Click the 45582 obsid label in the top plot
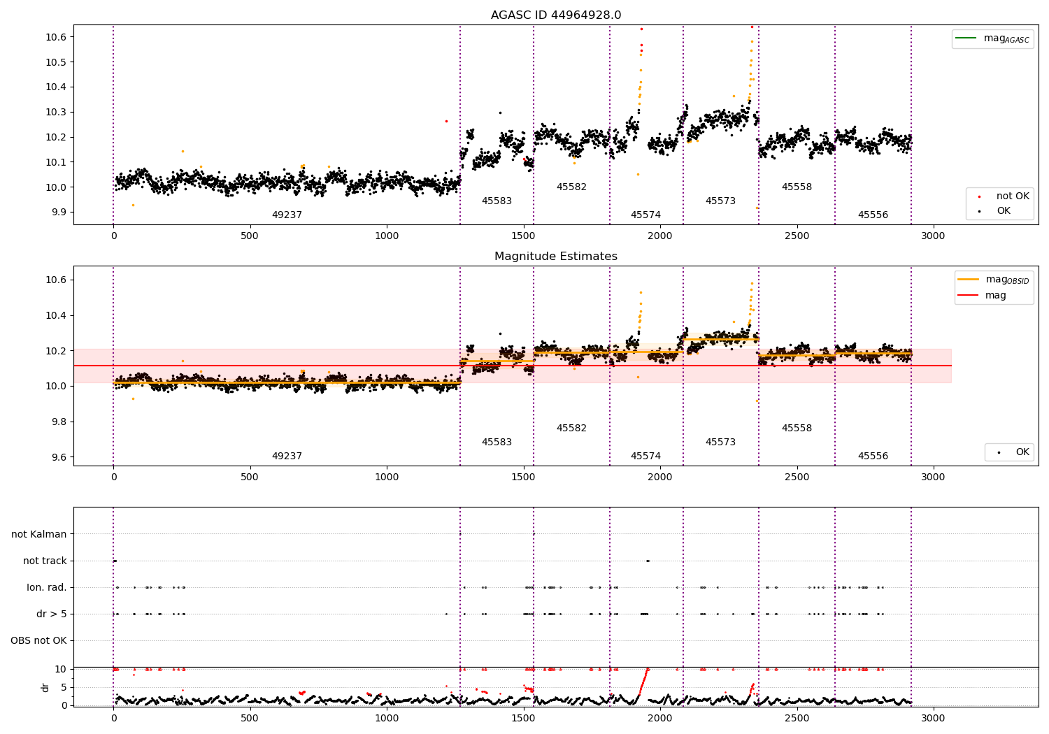 pos(571,187)
